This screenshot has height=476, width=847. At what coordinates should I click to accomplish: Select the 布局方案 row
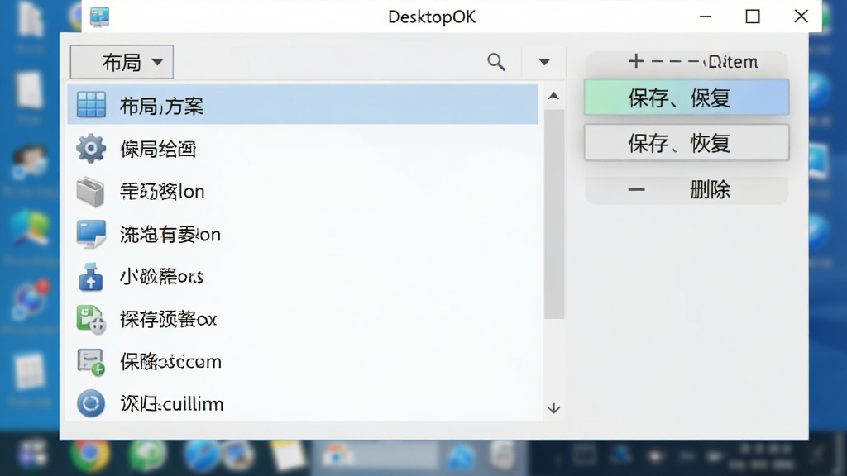click(x=303, y=105)
